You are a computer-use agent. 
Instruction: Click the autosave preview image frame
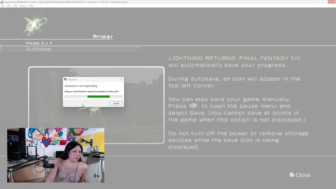click(x=96, y=105)
